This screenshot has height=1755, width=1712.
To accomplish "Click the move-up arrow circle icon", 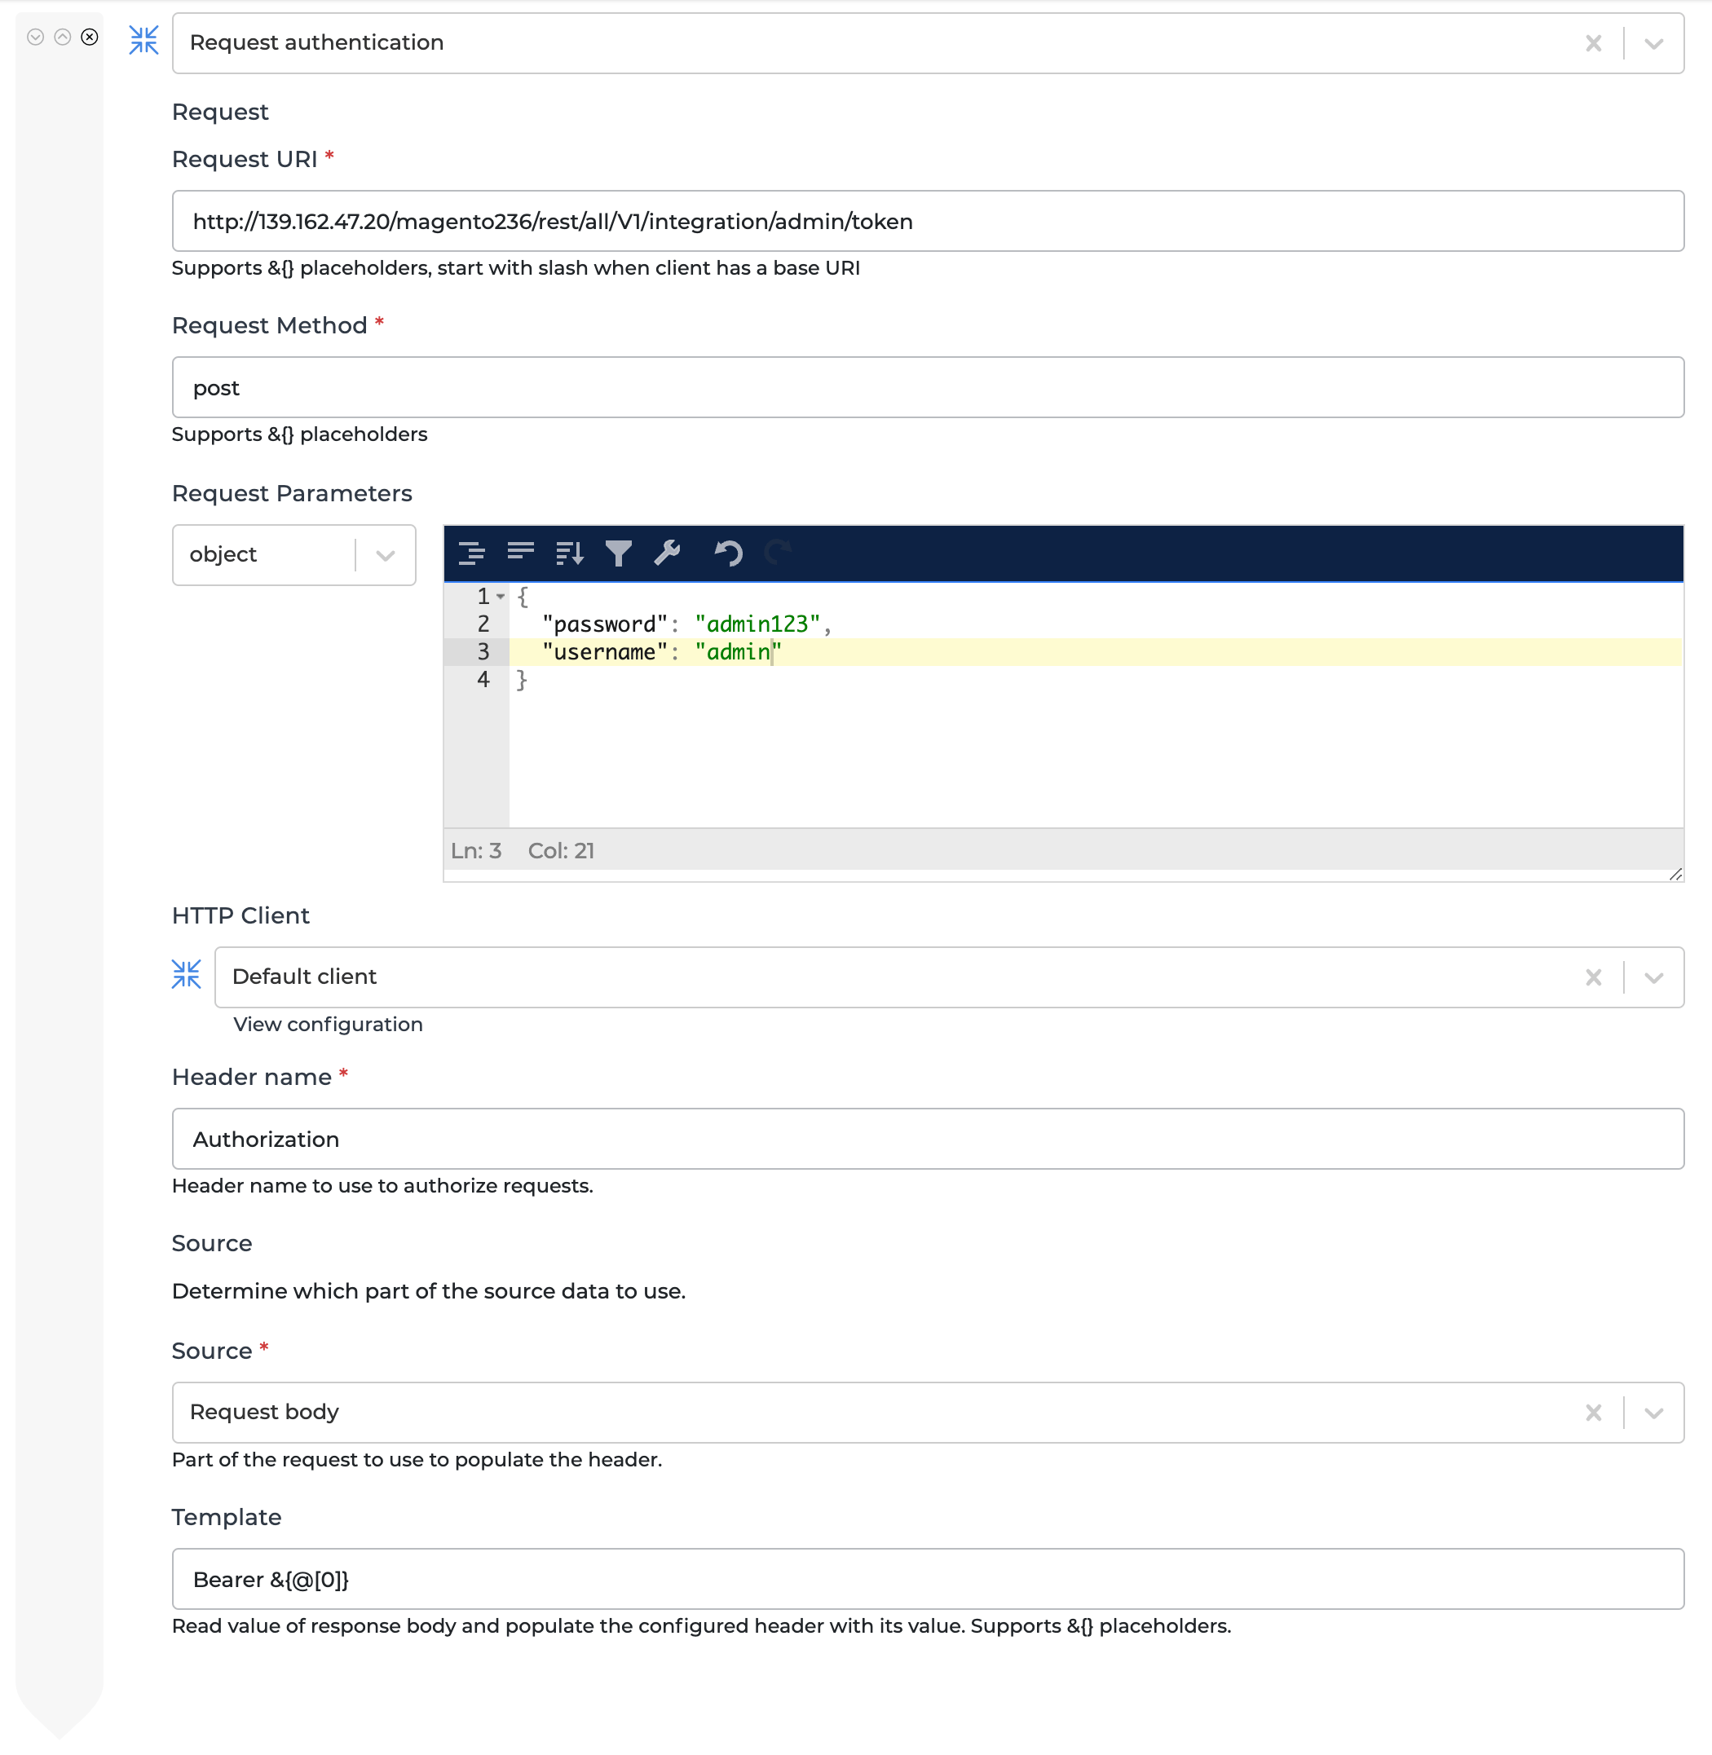I will pyautogui.click(x=62, y=37).
